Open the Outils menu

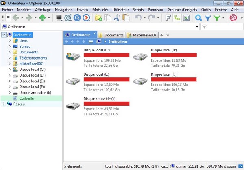[206, 10]
